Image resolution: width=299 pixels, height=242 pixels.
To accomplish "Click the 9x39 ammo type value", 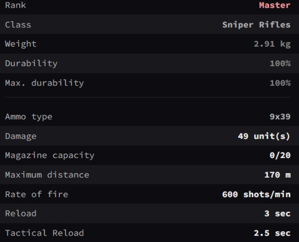I will coord(280,116).
